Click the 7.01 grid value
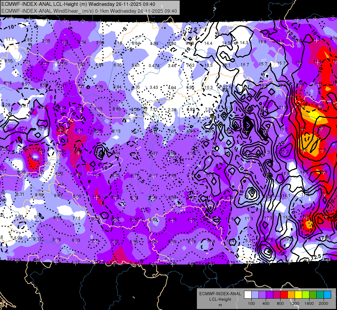This screenshot has width=337, height=310. pos(172,131)
